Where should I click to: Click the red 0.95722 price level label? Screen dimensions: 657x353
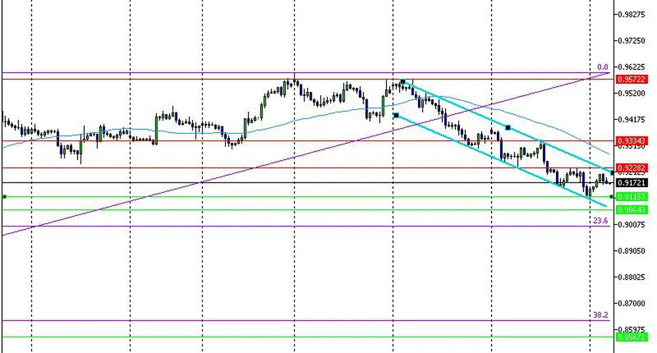tap(629, 79)
